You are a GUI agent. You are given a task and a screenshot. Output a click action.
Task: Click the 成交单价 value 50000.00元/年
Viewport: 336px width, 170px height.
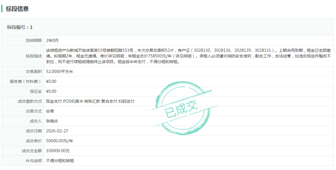coord(59,141)
